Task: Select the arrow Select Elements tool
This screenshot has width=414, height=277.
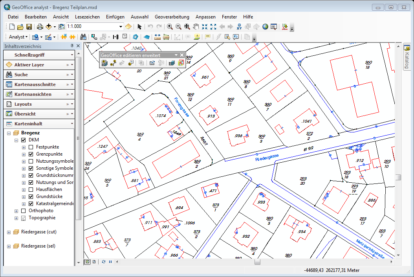Action: 139,27
